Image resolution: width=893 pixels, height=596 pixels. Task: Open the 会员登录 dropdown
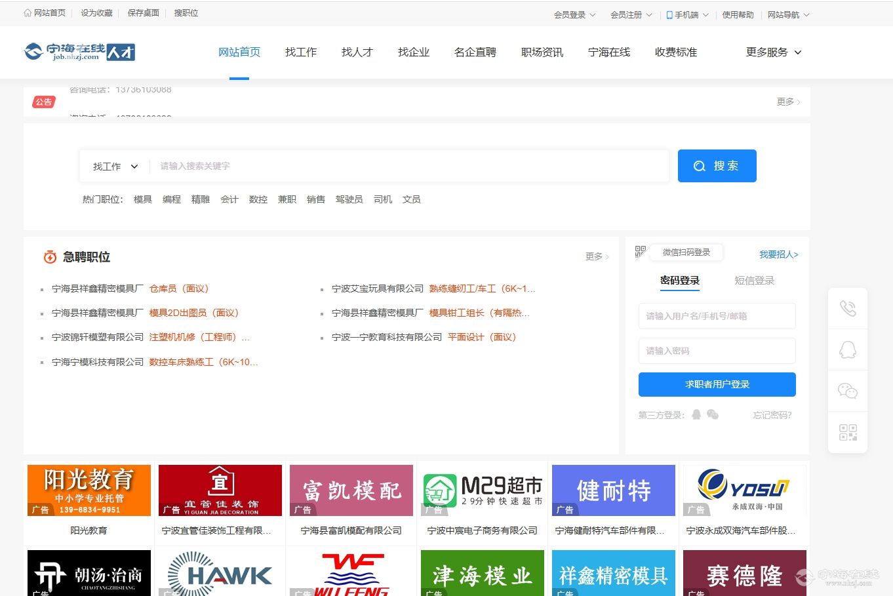pyautogui.click(x=574, y=14)
